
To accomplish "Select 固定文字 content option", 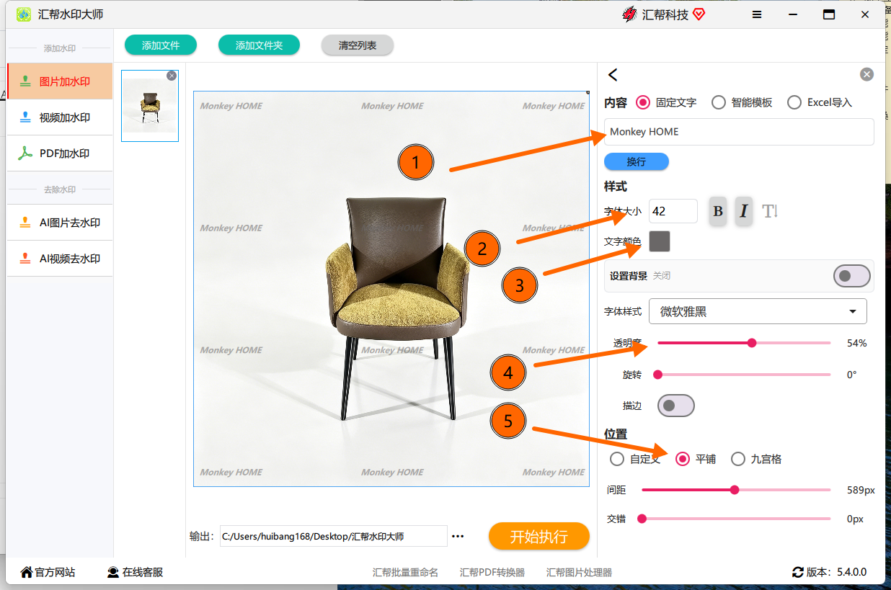I will (643, 102).
